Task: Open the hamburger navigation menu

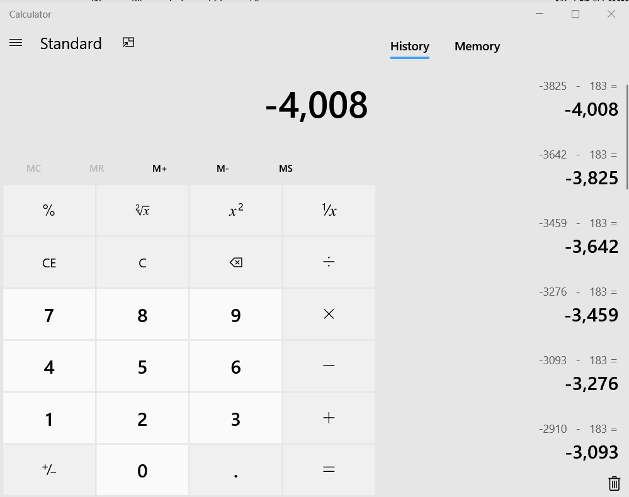Action: [16, 43]
